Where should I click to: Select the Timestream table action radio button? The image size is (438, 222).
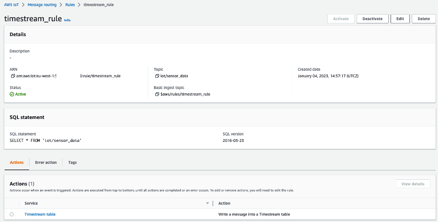[11, 214]
